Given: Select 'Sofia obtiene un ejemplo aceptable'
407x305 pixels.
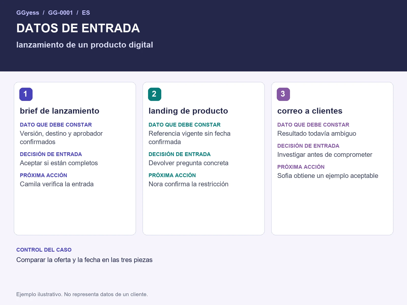Looking at the screenshot, I should coord(328,176).
